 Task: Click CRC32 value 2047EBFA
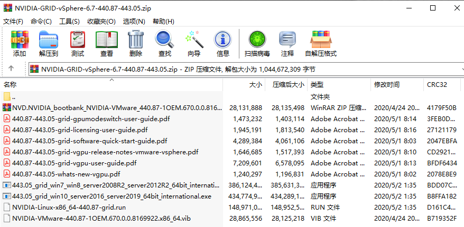tap(442, 141)
